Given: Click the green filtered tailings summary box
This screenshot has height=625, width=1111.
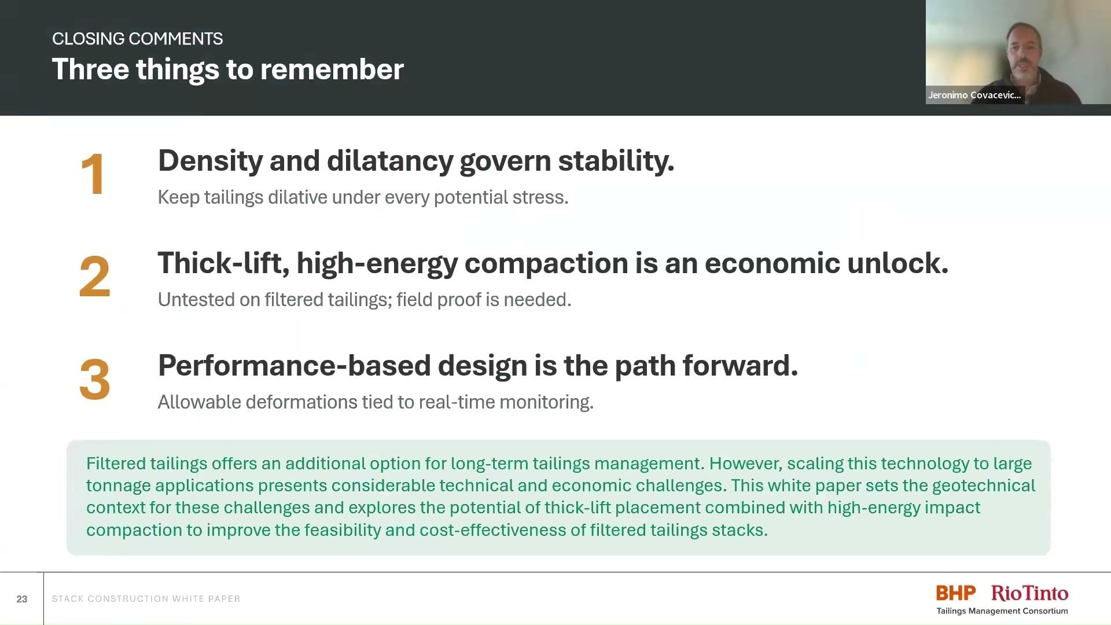Looking at the screenshot, I should (x=558, y=498).
